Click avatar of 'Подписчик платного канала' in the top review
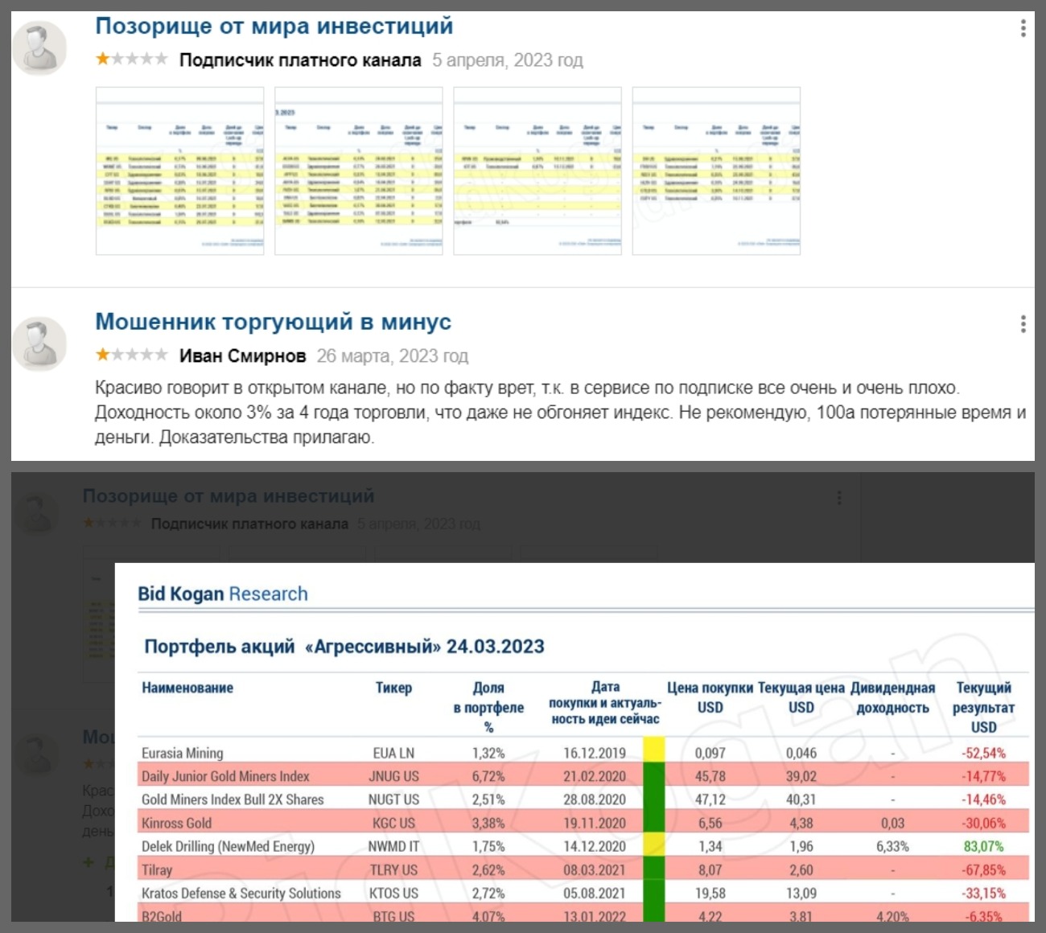 [x=39, y=49]
